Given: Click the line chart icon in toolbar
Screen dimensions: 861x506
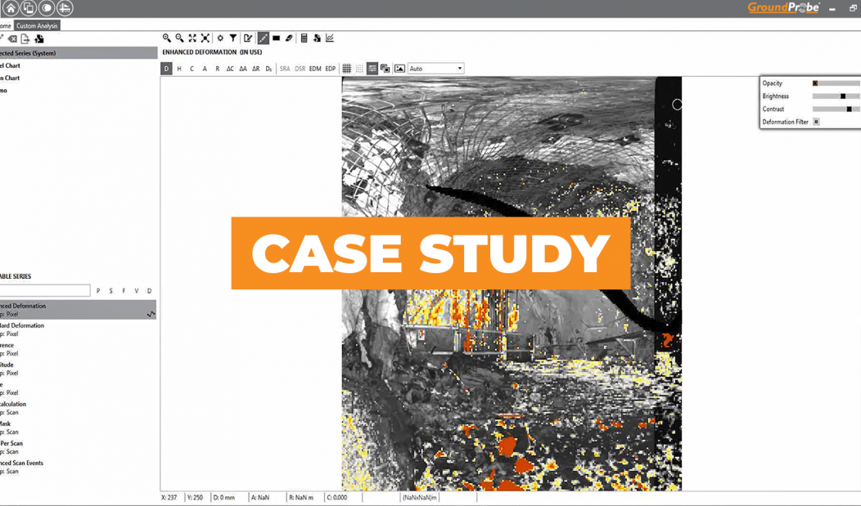Looking at the screenshot, I should pos(330,38).
